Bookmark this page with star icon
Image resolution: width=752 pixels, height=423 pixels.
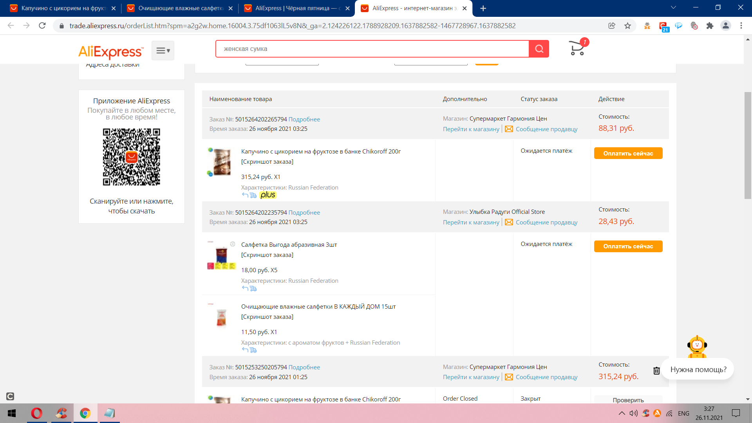click(628, 25)
